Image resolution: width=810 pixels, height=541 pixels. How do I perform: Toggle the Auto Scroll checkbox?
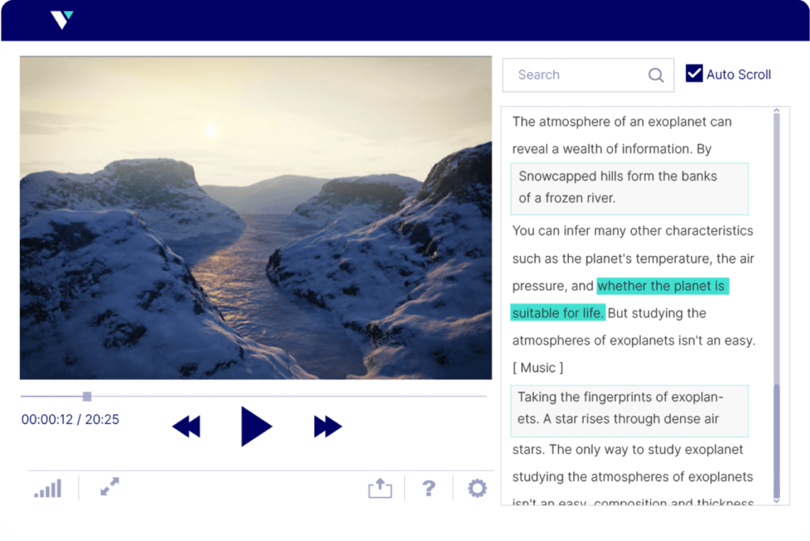[x=695, y=73]
